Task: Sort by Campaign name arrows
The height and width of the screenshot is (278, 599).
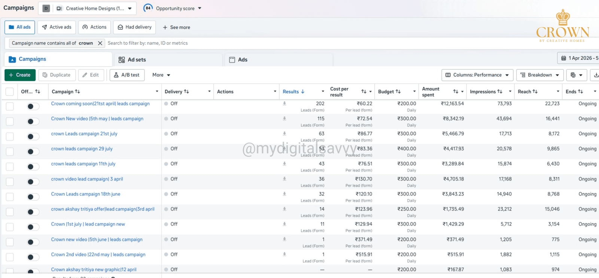Action: click(x=77, y=91)
